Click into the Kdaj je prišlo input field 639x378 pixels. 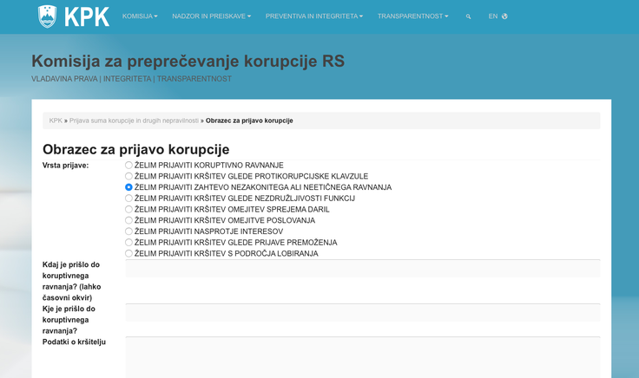363,269
